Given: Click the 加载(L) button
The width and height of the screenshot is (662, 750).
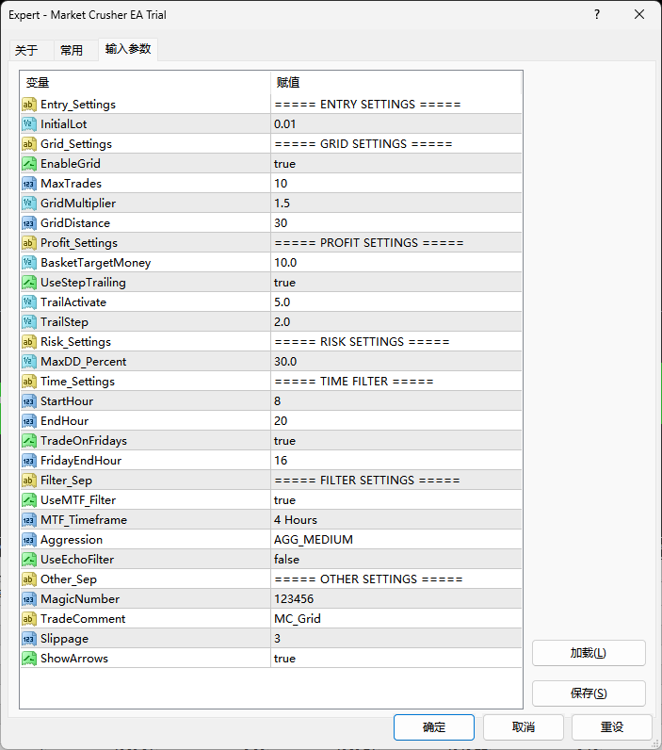Looking at the screenshot, I should pos(589,653).
